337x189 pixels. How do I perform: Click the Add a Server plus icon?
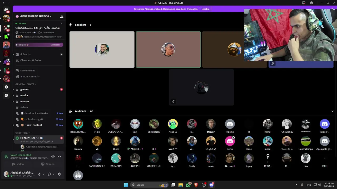point(6,87)
